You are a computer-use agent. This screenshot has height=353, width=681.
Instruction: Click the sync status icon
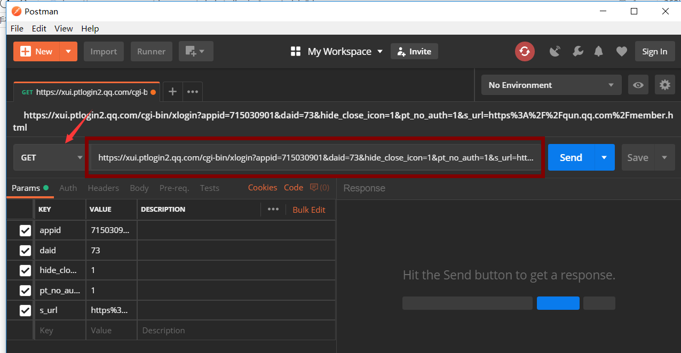pyautogui.click(x=525, y=51)
